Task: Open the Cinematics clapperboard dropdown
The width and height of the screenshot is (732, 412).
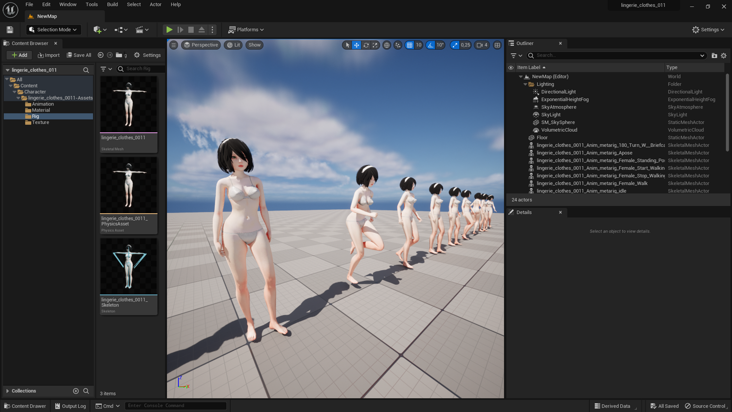Action: click(x=142, y=30)
